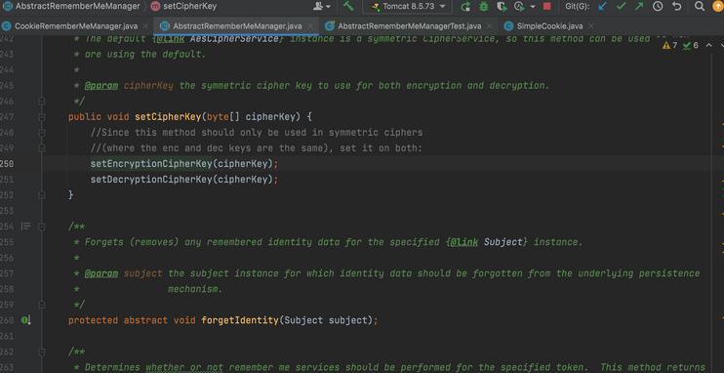Close the CookieRememberMeManager.java tab
Screen dimensions: 724x373
(x=146, y=26)
